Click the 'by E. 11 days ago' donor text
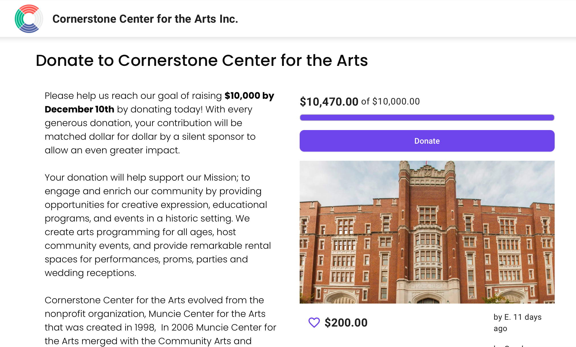 tap(517, 323)
